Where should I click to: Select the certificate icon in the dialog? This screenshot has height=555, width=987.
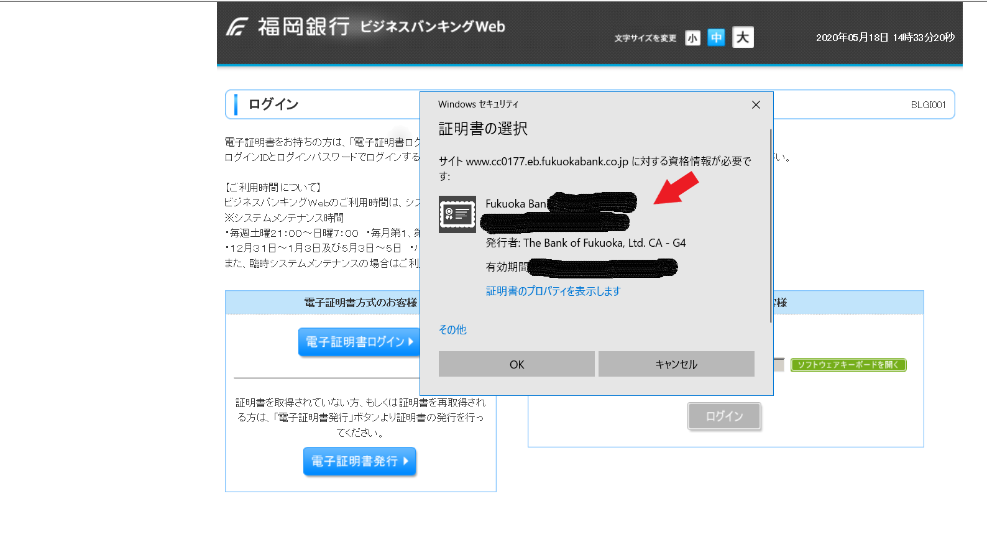pos(457,214)
